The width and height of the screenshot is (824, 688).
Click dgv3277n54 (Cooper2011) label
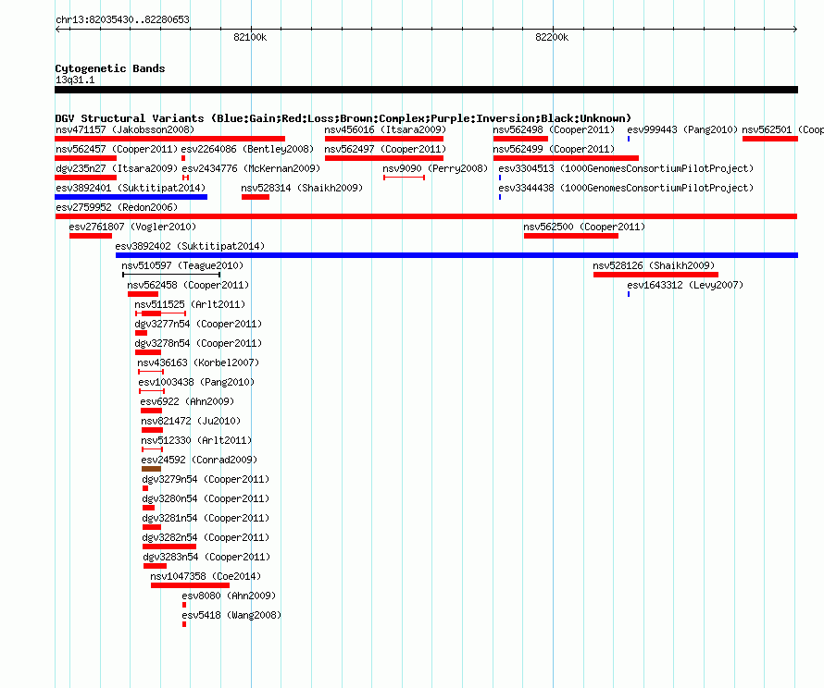point(198,324)
